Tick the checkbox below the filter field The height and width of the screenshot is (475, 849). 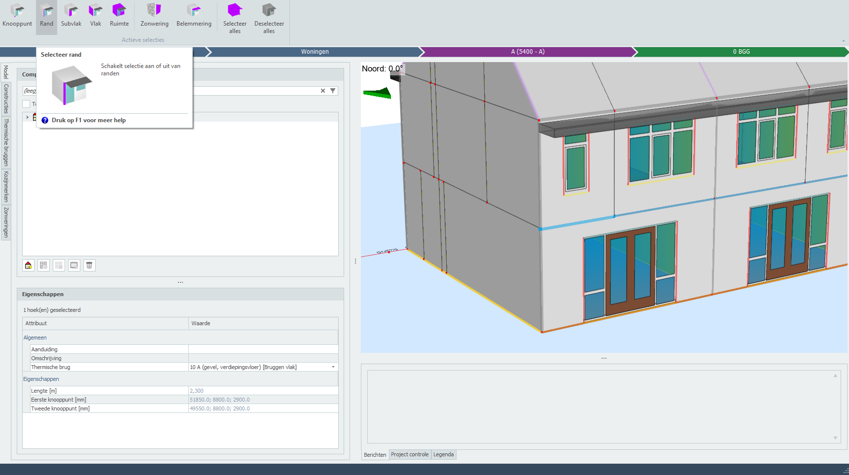click(26, 104)
